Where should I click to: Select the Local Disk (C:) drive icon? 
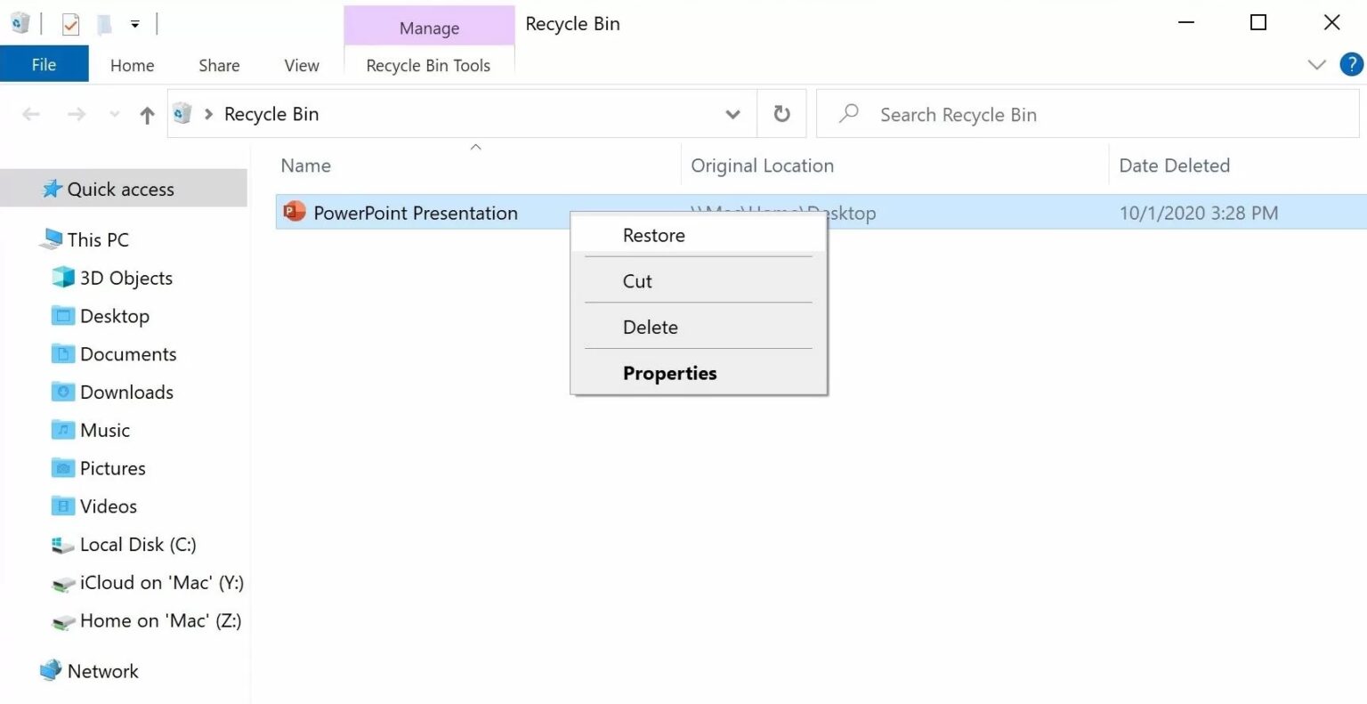point(61,544)
